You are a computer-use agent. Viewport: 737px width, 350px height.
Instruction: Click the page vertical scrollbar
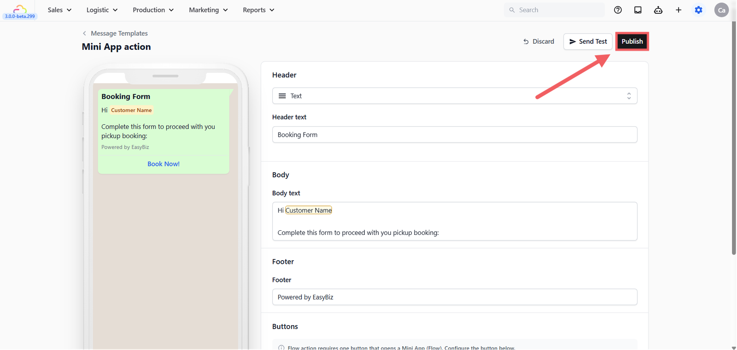click(x=734, y=138)
